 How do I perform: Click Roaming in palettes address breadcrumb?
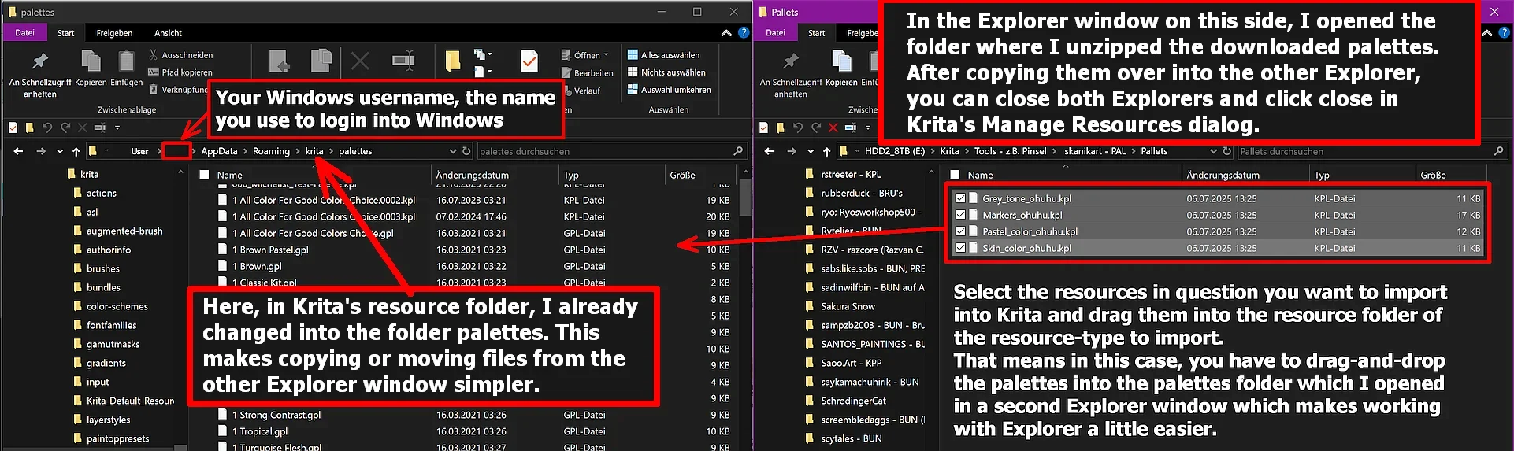click(x=271, y=151)
